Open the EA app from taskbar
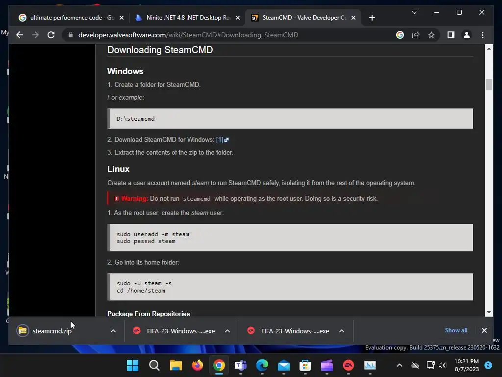Image resolution: width=502 pixels, height=377 pixels. click(349, 365)
